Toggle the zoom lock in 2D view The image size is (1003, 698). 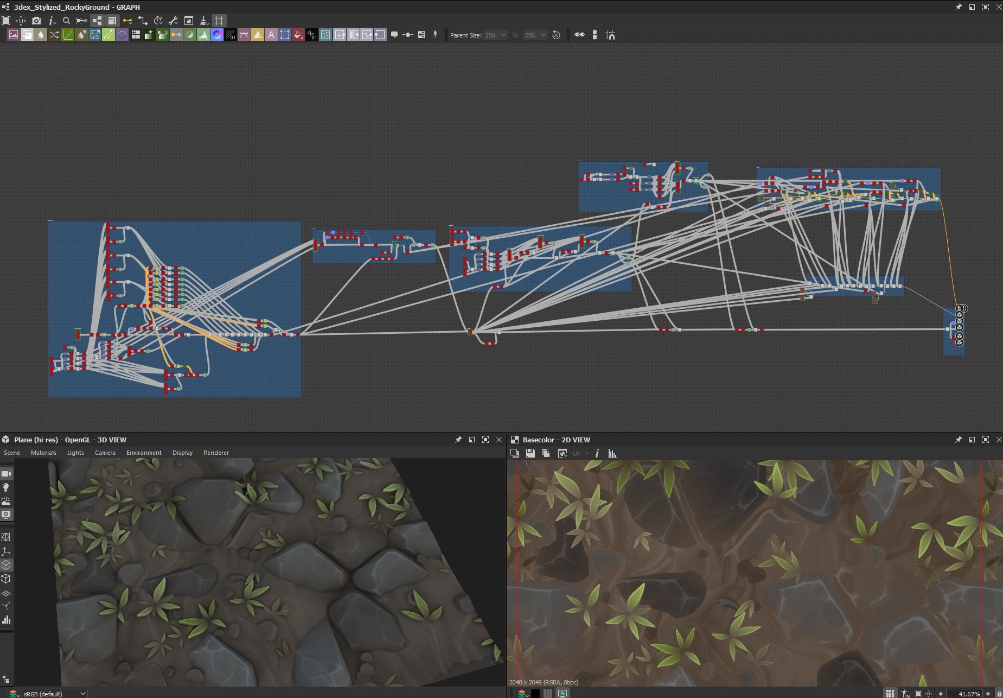point(999,694)
